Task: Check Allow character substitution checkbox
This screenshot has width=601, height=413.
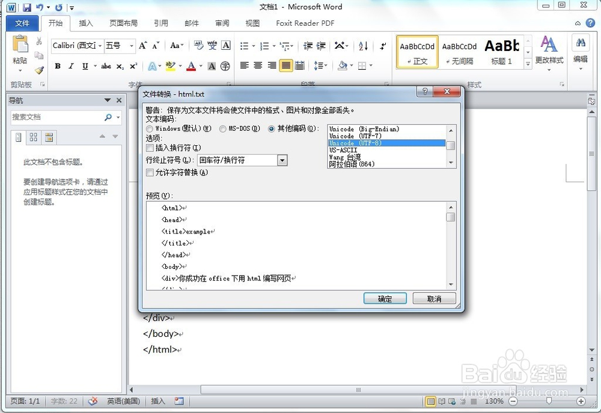Action: click(x=150, y=173)
